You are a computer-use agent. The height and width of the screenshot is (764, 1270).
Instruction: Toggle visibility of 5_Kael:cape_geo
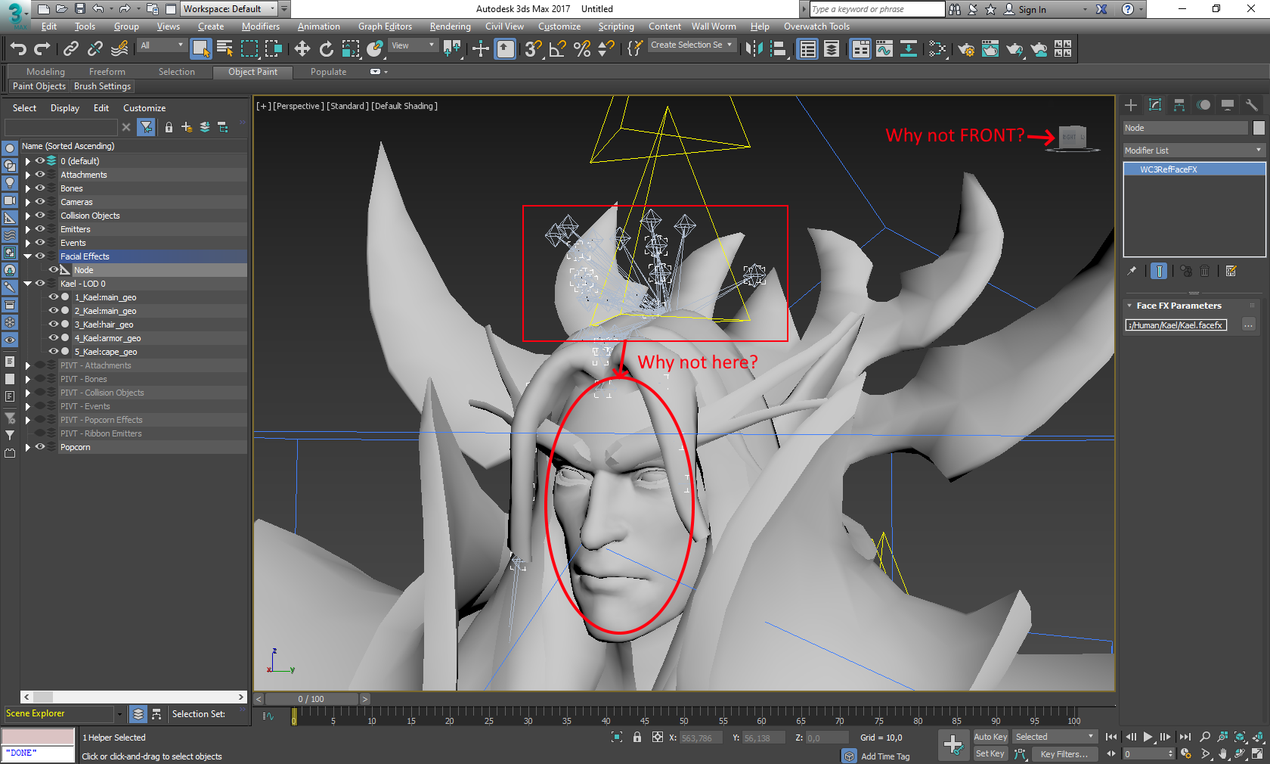[54, 352]
